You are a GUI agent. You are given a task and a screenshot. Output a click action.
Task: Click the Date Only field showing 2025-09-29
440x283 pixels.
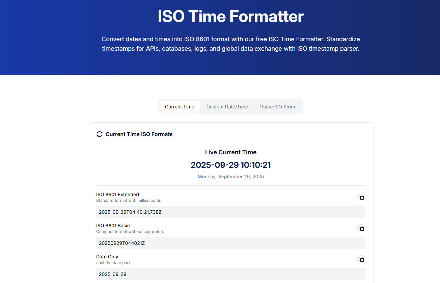230,274
